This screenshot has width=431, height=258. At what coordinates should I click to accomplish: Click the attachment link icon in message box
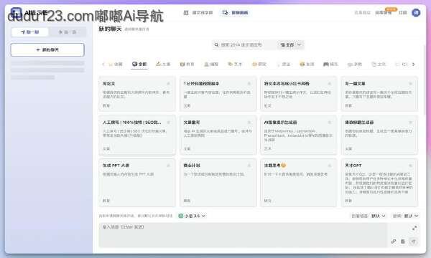coord(394,242)
